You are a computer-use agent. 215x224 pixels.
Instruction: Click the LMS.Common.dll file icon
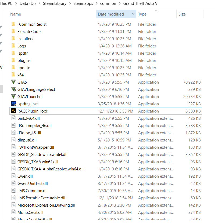pos(13,191)
